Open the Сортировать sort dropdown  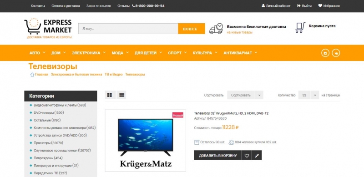[245, 95]
